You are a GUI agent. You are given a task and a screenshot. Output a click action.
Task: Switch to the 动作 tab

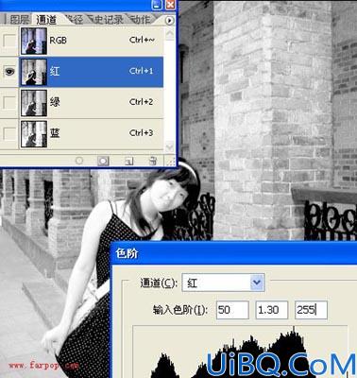coord(141,20)
